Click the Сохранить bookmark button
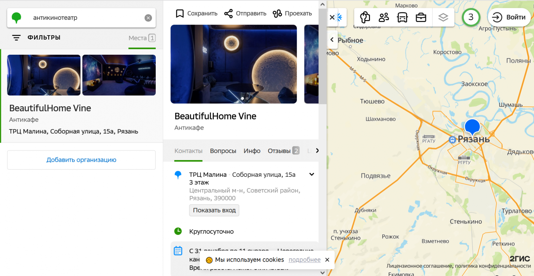The height and width of the screenshot is (276, 534). tap(196, 14)
